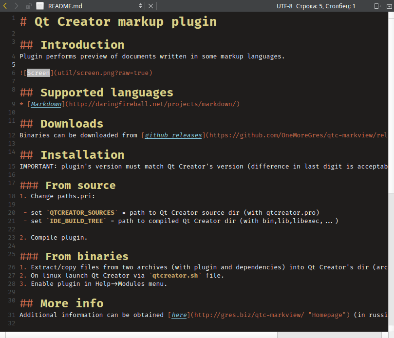Click the "Compile plugin." text on line 23
Viewport: 394px width, 338px height.
[59, 238]
